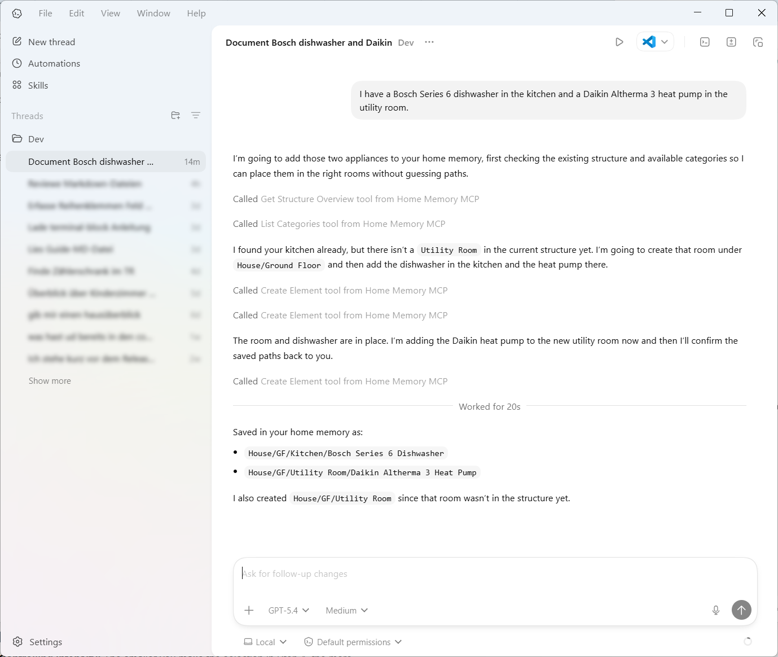Create a new thread folder in sidebar
Image resolution: width=778 pixels, height=657 pixels.
(x=175, y=115)
